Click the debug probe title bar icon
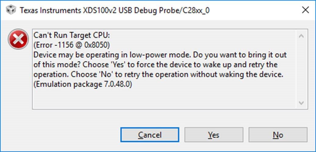The image size is (316, 152). coord(11,10)
